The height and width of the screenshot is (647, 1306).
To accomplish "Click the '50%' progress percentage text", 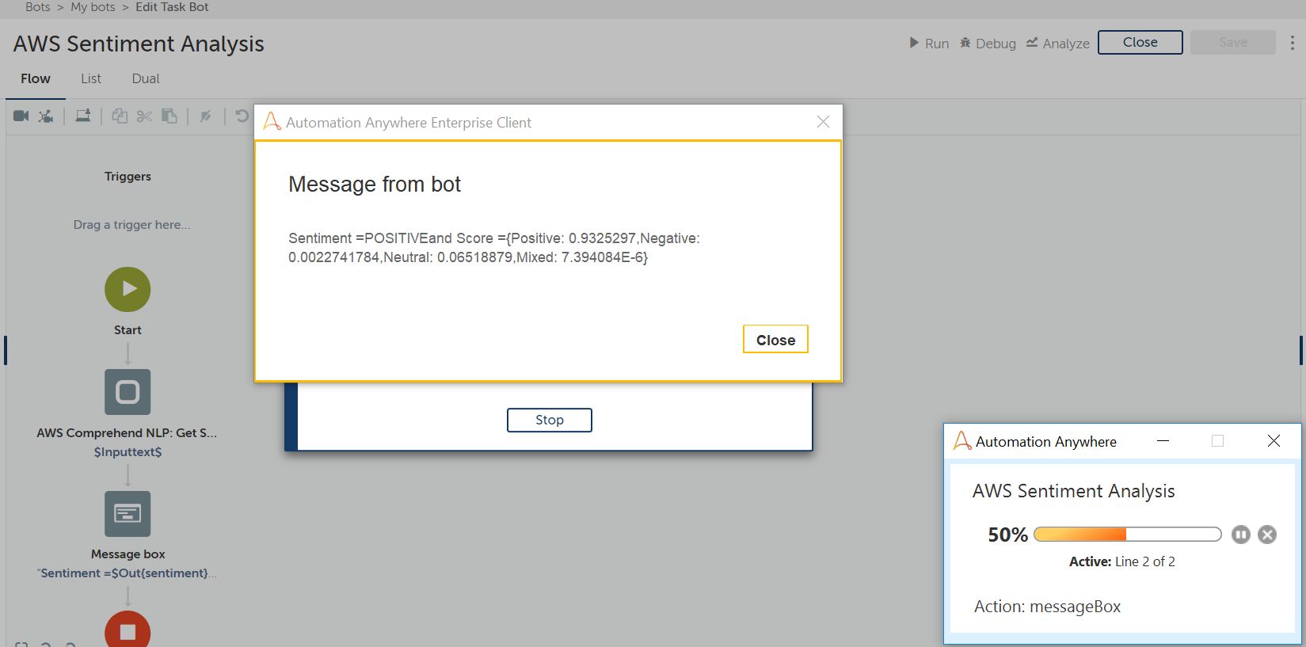I will click(1007, 535).
